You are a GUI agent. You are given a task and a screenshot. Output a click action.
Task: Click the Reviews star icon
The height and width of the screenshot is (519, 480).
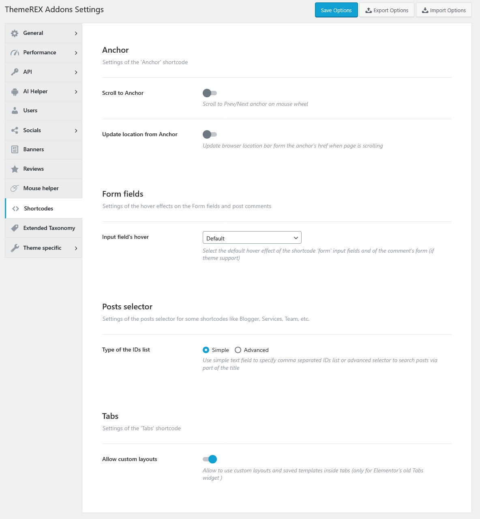click(x=15, y=169)
